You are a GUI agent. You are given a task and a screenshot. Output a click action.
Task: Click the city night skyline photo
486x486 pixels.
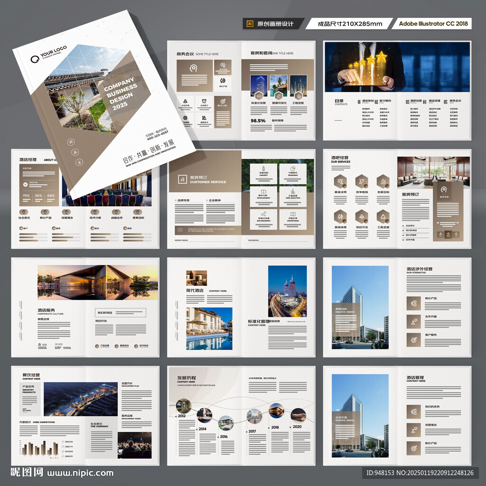[x=287, y=291]
